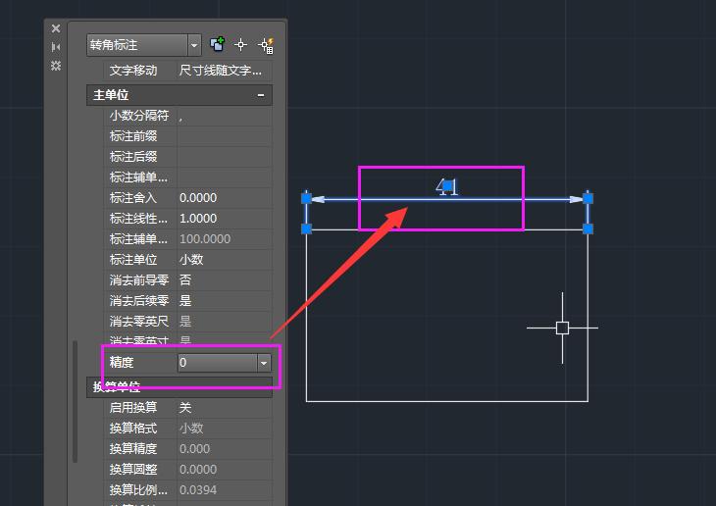Select the lower-left extension origin grip
The image size is (716, 506).
tap(306, 228)
